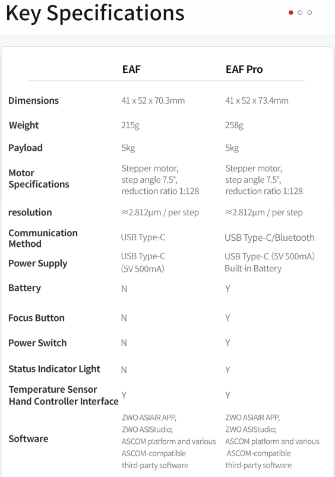The height and width of the screenshot is (477, 335).
Task: Select the Motor Specifications row label
Action: pos(39,179)
